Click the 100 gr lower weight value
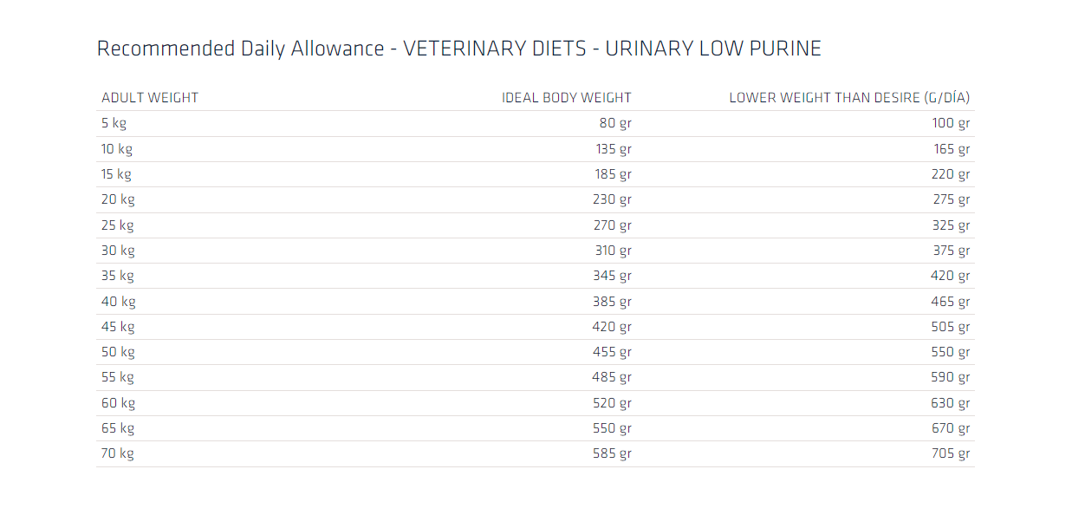The height and width of the screenshot is (515, 1072). click(x=951, y=123)
